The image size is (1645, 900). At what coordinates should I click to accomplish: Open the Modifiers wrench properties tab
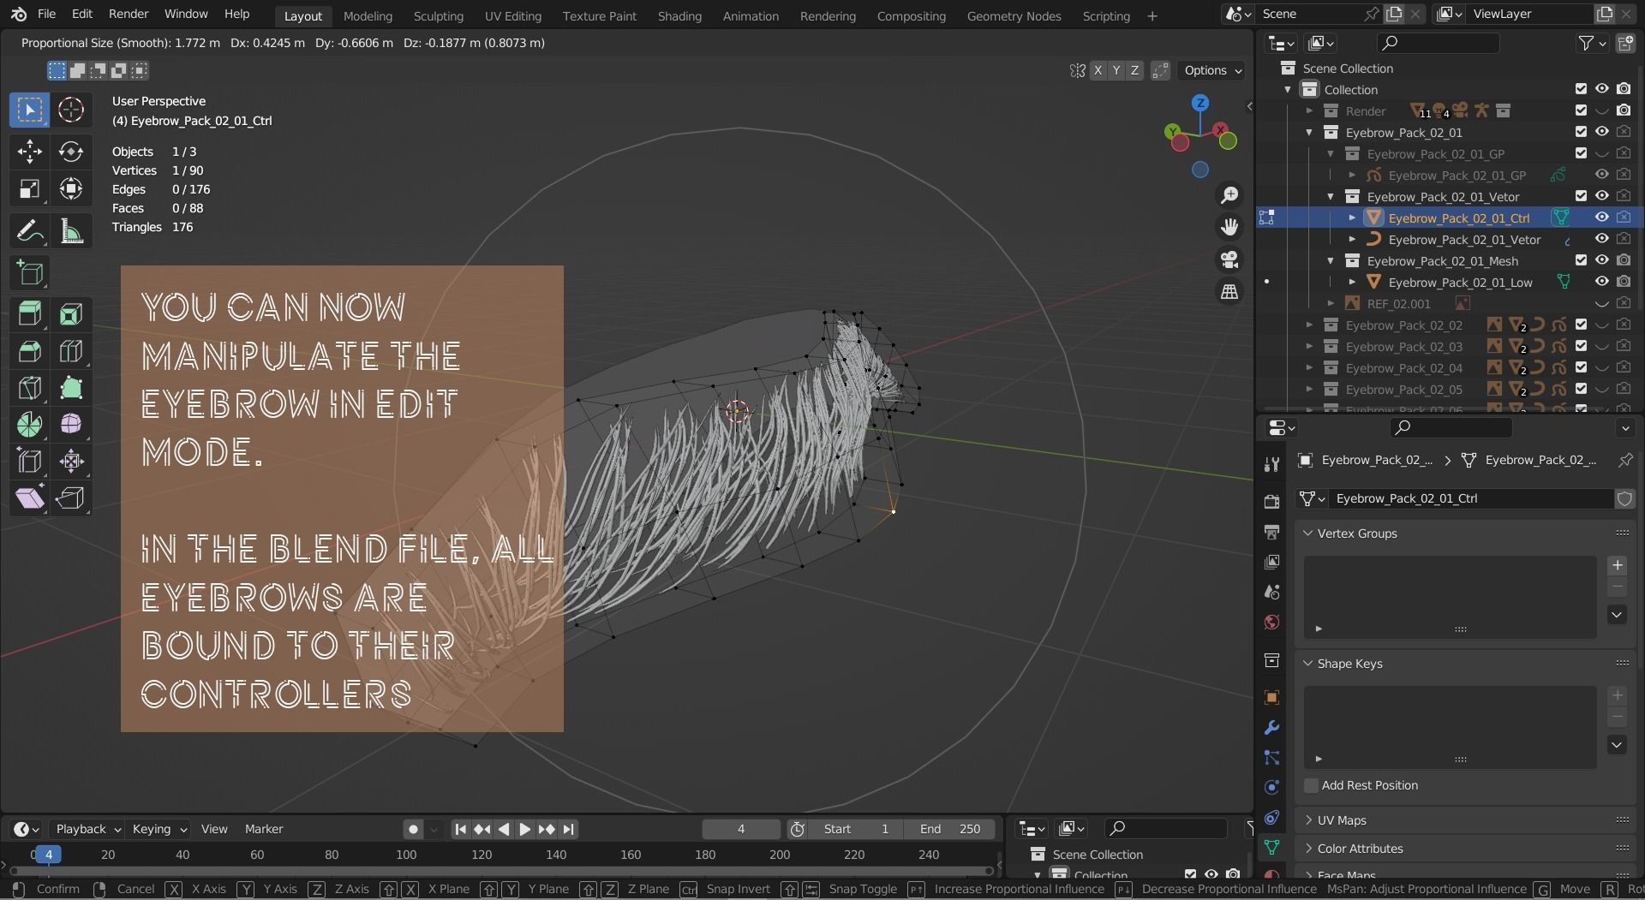pos(1271,728)
